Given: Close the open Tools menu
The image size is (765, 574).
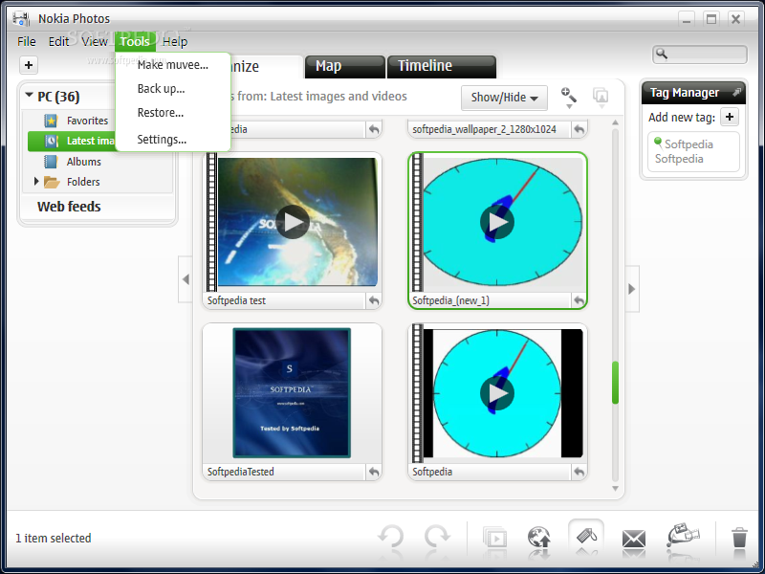Looking at the screenshot, I should 135,42.
